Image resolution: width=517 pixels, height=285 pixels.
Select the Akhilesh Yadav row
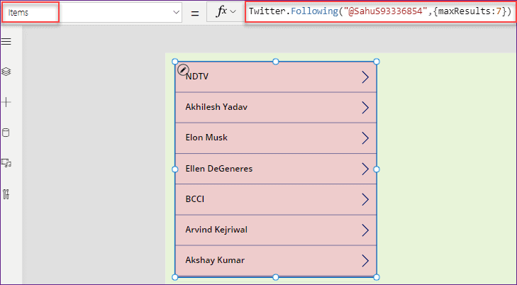276,108
